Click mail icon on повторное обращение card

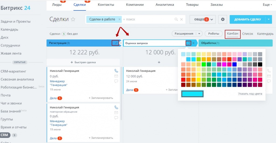(116, 112)
